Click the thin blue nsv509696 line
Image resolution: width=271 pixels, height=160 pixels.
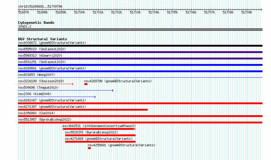tap(65, 91)
